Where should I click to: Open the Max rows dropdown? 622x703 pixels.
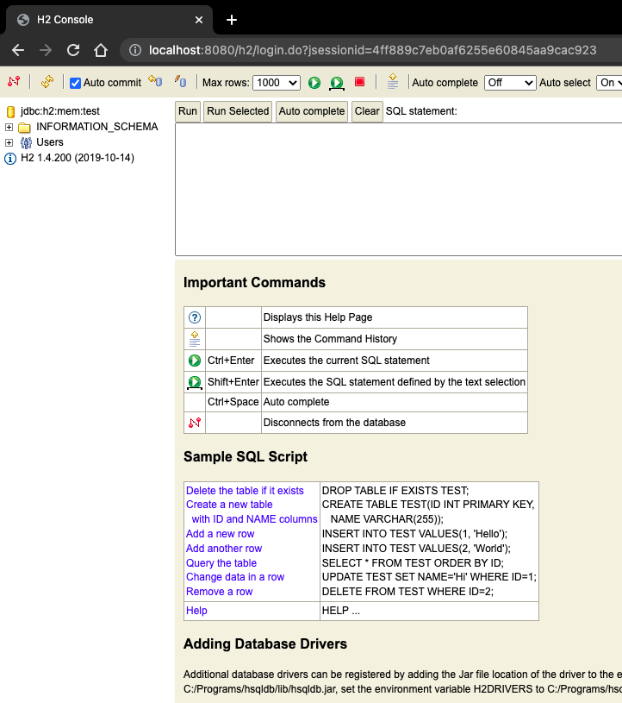[277, 83]
